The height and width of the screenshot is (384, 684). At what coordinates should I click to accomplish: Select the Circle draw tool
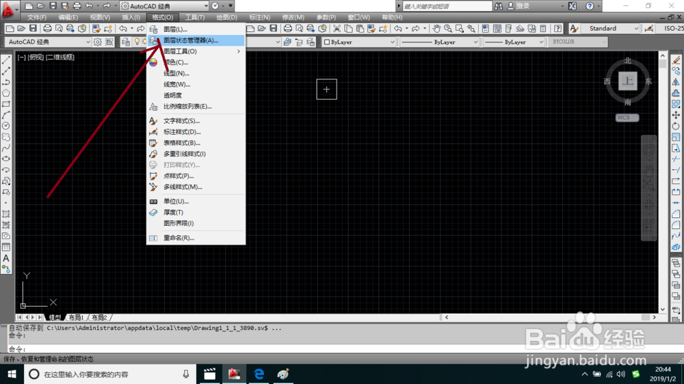(x=6, y=126)
